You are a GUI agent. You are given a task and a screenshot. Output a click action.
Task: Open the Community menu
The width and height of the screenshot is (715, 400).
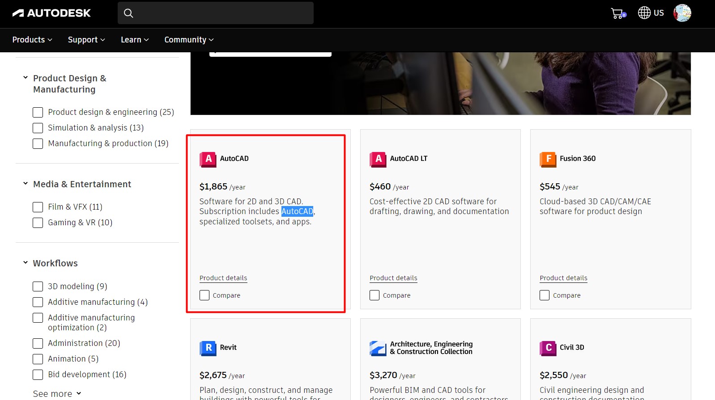click(189, 40)
